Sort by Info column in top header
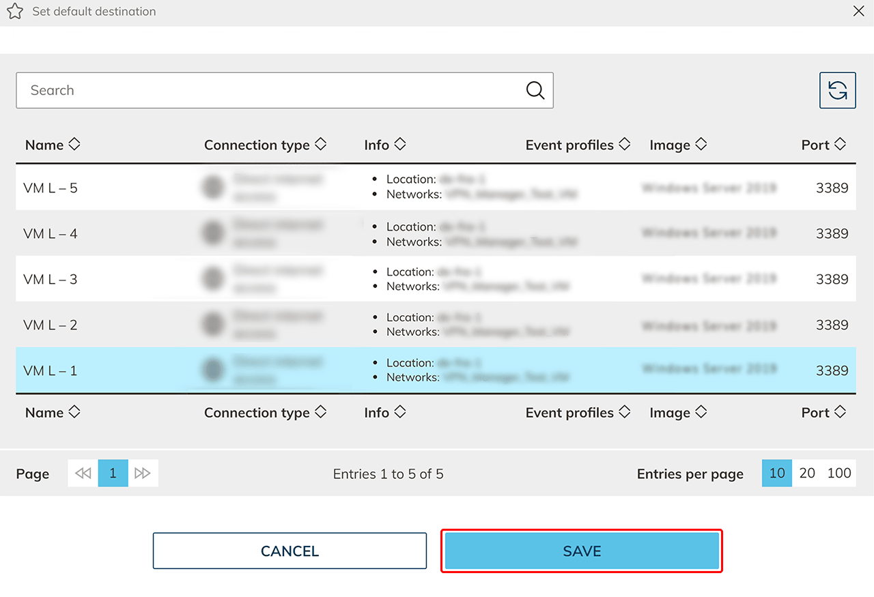The width and height of the screenshot is (874, 597). (x=400, y=145)
